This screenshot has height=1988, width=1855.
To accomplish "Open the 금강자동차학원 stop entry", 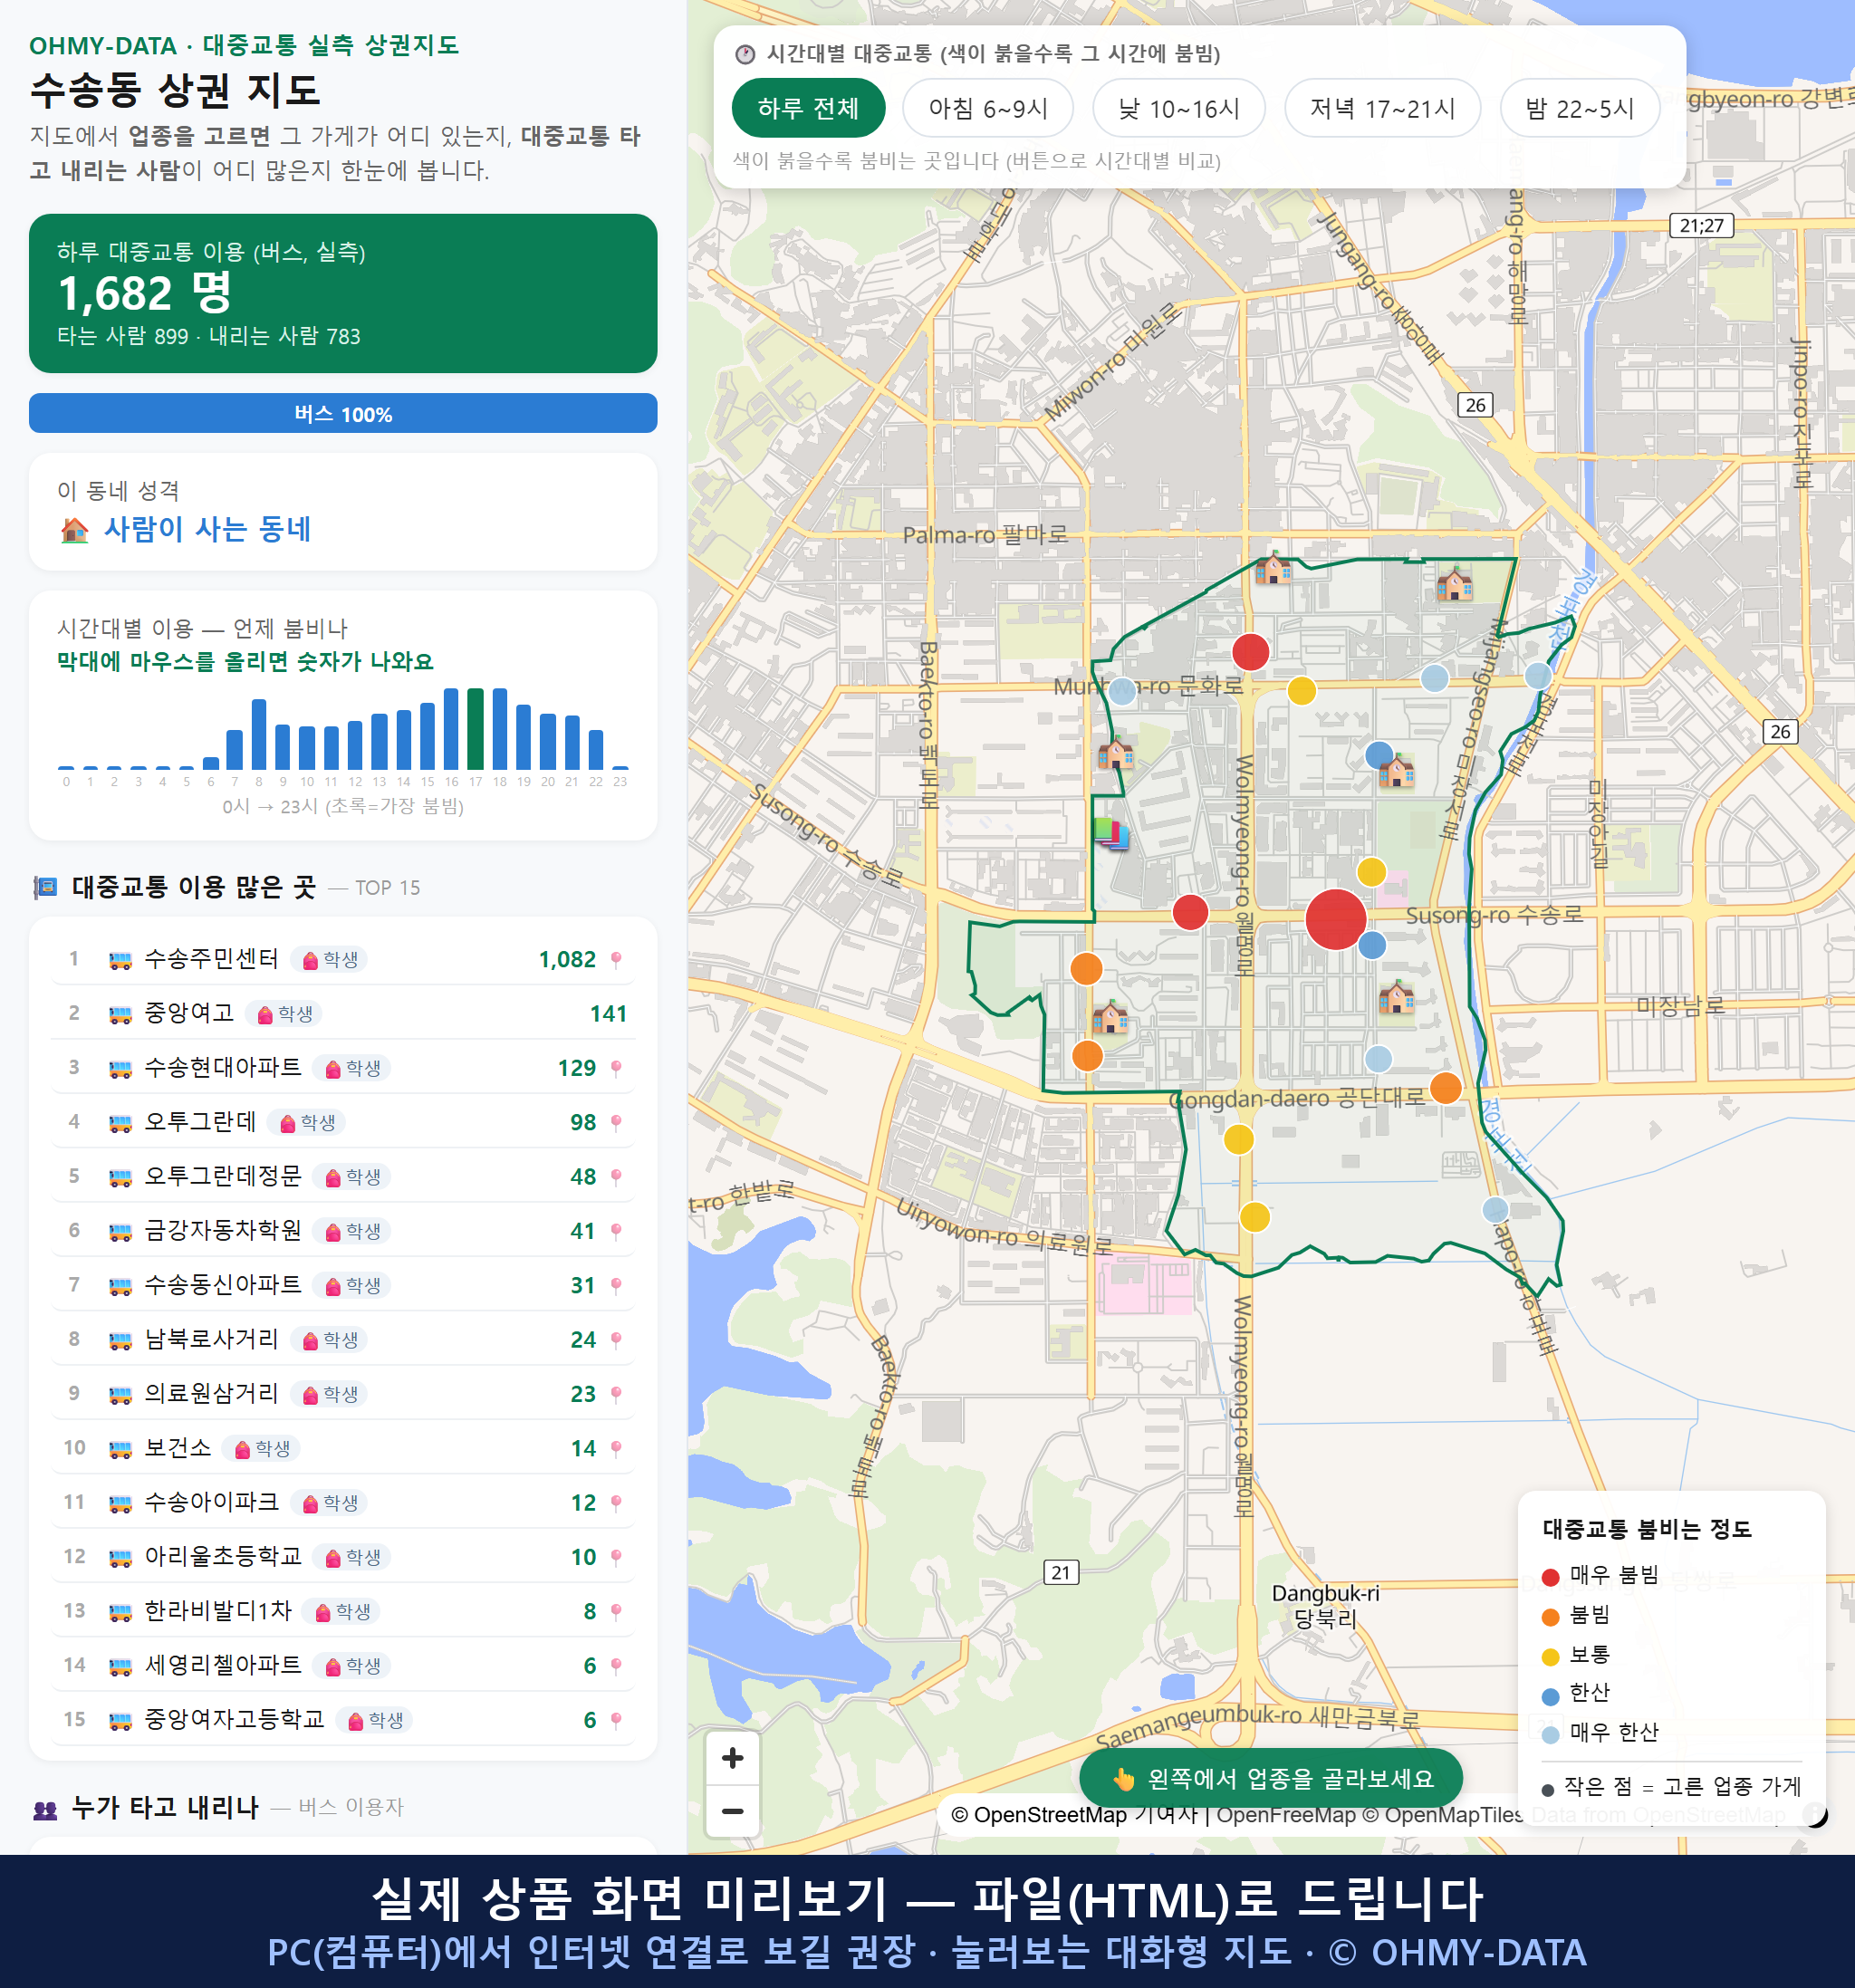I will pos(343,1232).
